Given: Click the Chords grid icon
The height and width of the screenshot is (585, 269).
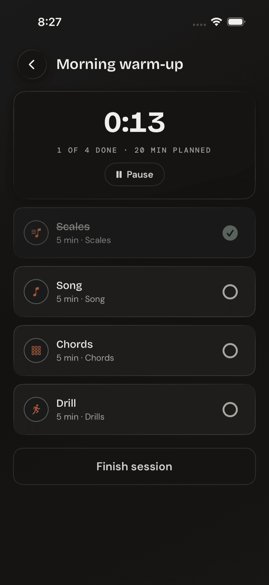Looking at the screenshot, I should click(36, 350).
